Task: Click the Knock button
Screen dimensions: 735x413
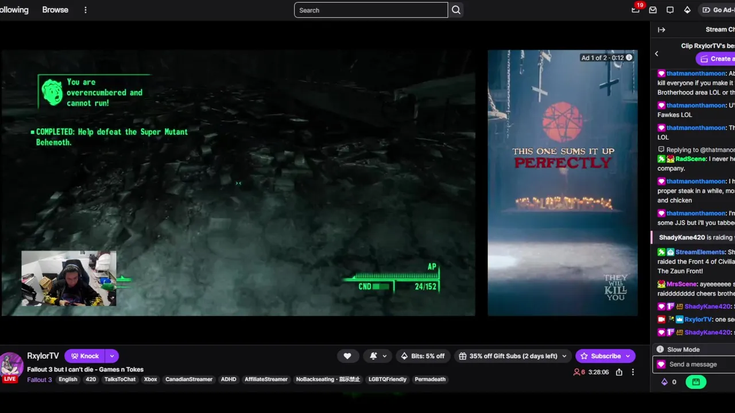Action: (x=85, y=356)
